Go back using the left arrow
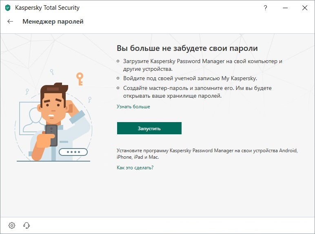The width and height of the screenshot is (315, 234). (10, 22)
